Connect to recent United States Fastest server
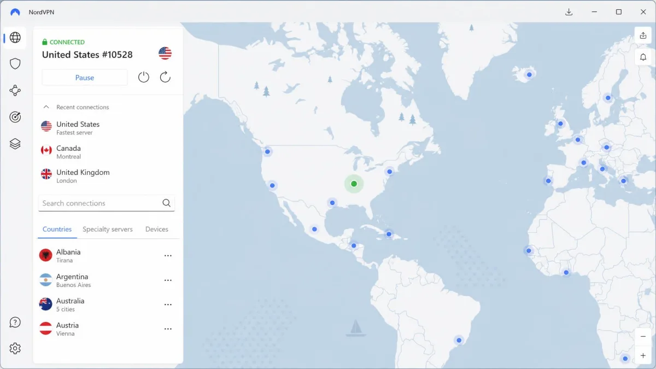Image resolution: width=656 pixels, height=369 pixels. (x=108, y=128)
